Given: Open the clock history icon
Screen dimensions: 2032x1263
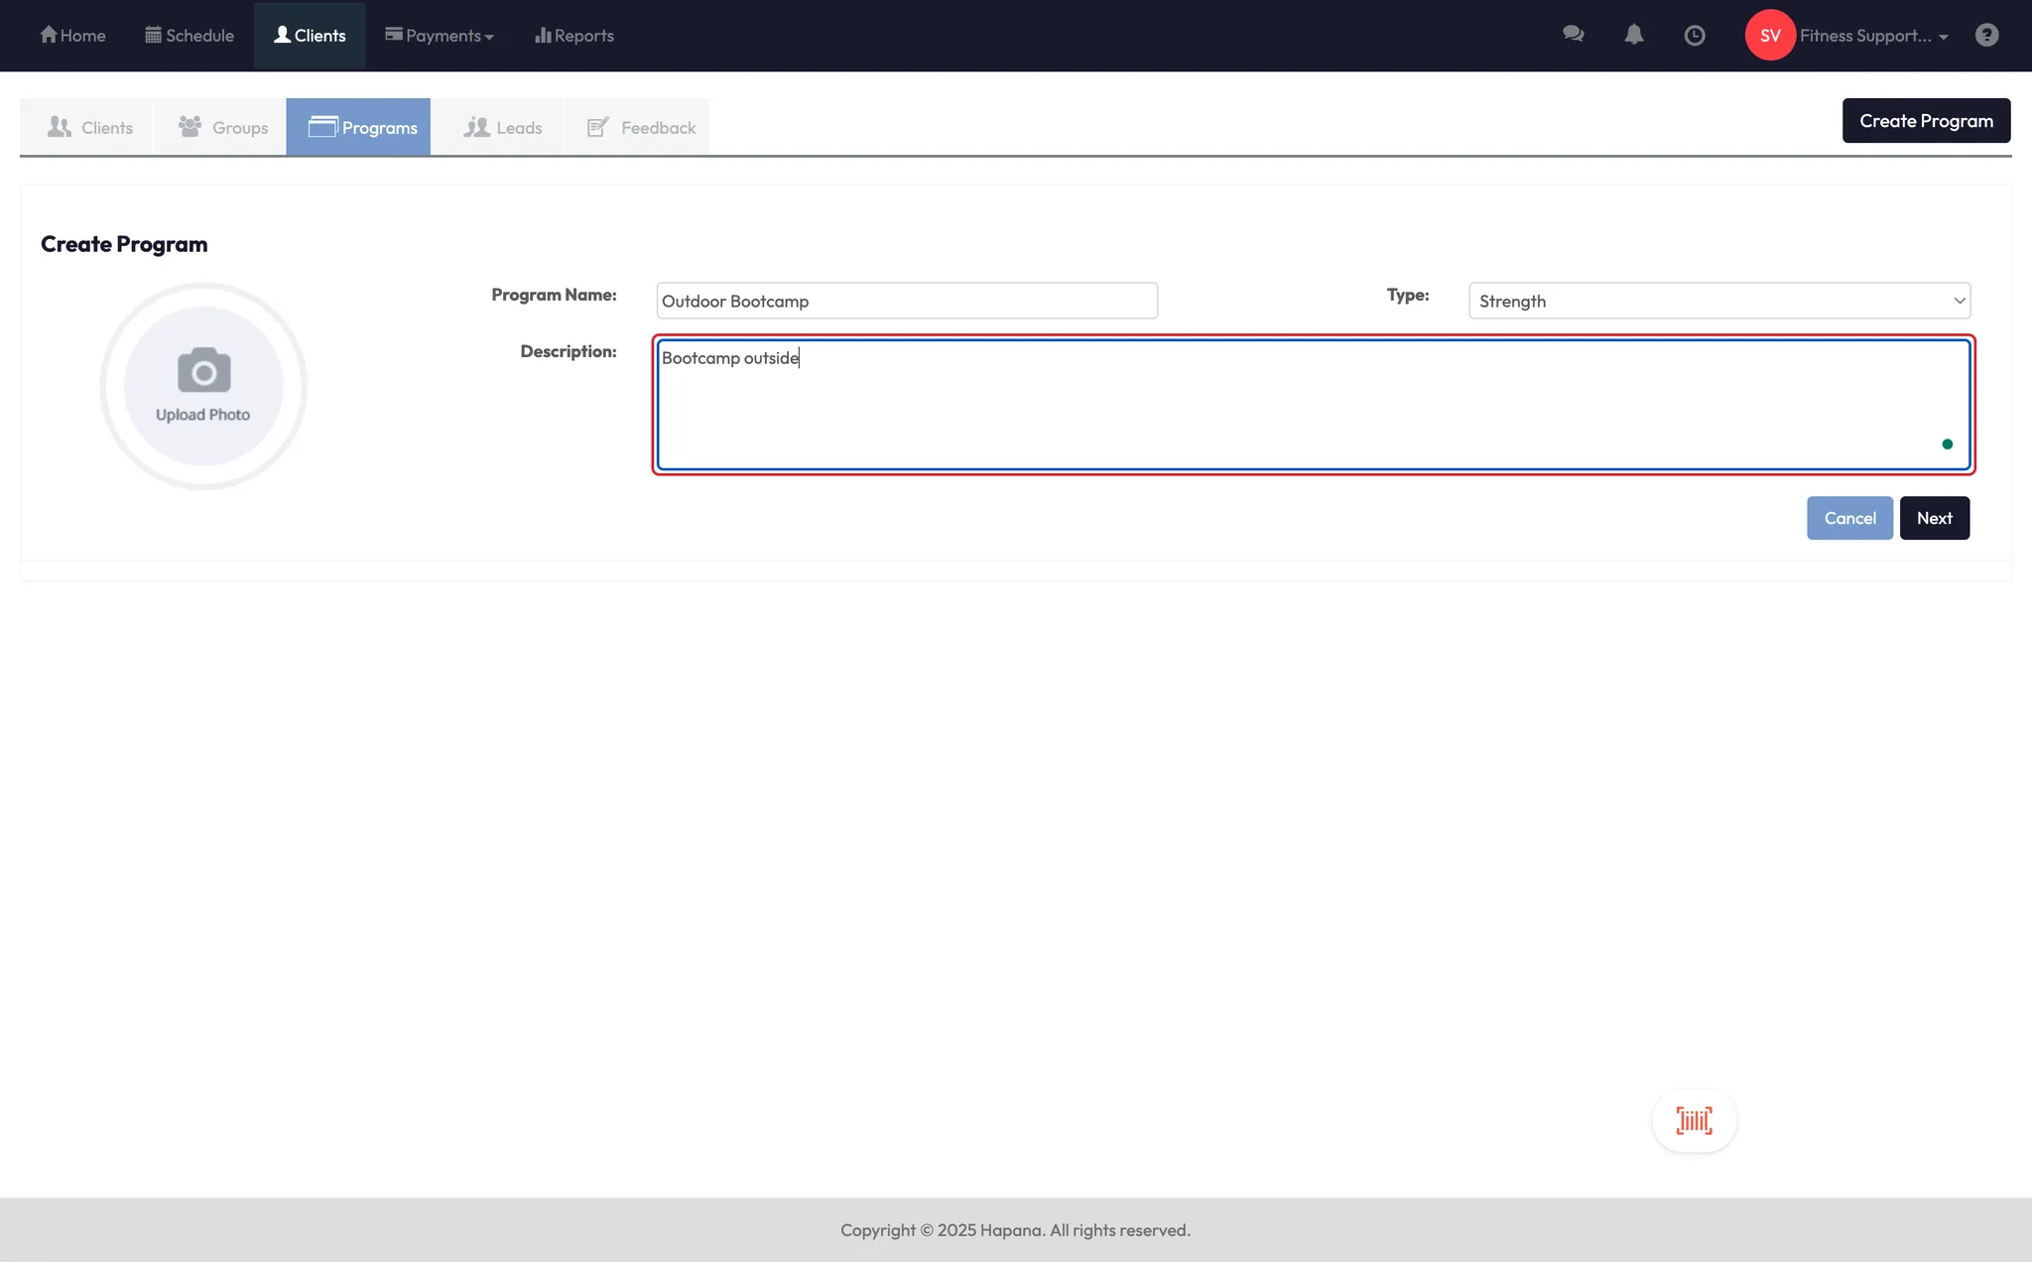Looking at the screenshot, I should tap(1695, 36).
